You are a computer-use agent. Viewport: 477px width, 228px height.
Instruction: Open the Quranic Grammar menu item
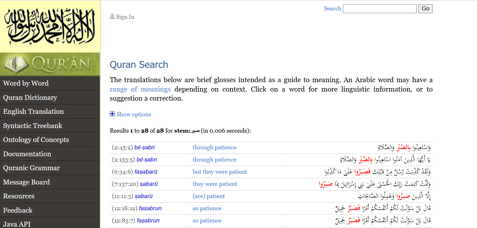click(x=31, y=168)
